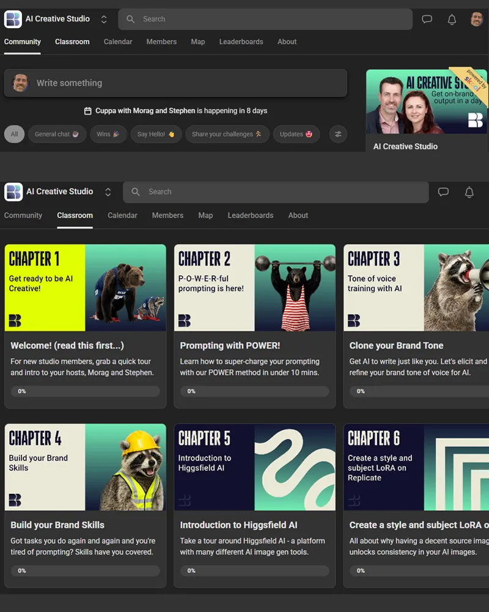Image resolution: width=489 pixels, height=612 pixels.
Task: Open Members tab in lower nav
Action: tap(167, 215)
